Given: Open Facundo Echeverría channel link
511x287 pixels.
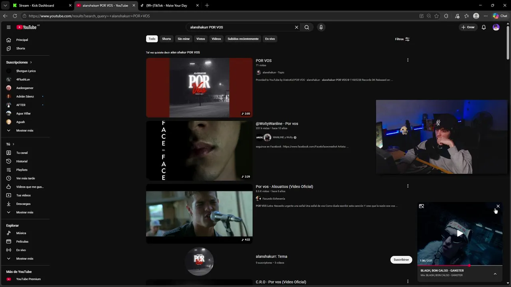Looking at the screenshot, I should point(274,199).
